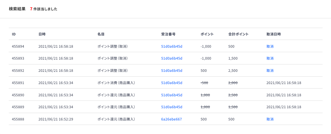Image resolution: width=331 pixels, height=134 pixels.
Task: Click the 取消日時 column header
Action: [274, 34]
